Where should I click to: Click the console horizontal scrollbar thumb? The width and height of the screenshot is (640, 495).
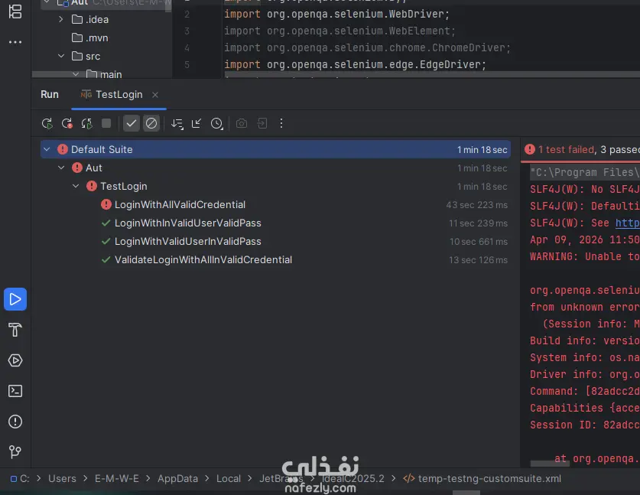[550, 464]
